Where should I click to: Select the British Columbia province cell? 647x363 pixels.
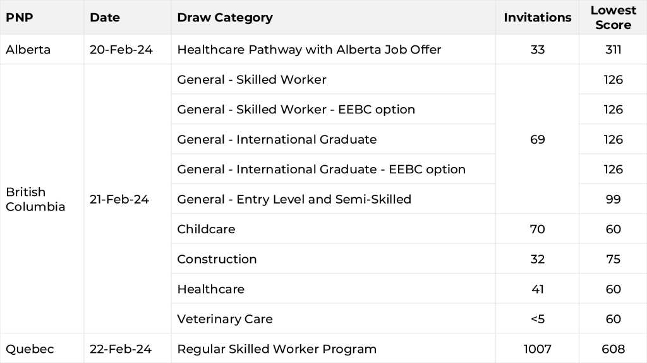click(35, 199)
